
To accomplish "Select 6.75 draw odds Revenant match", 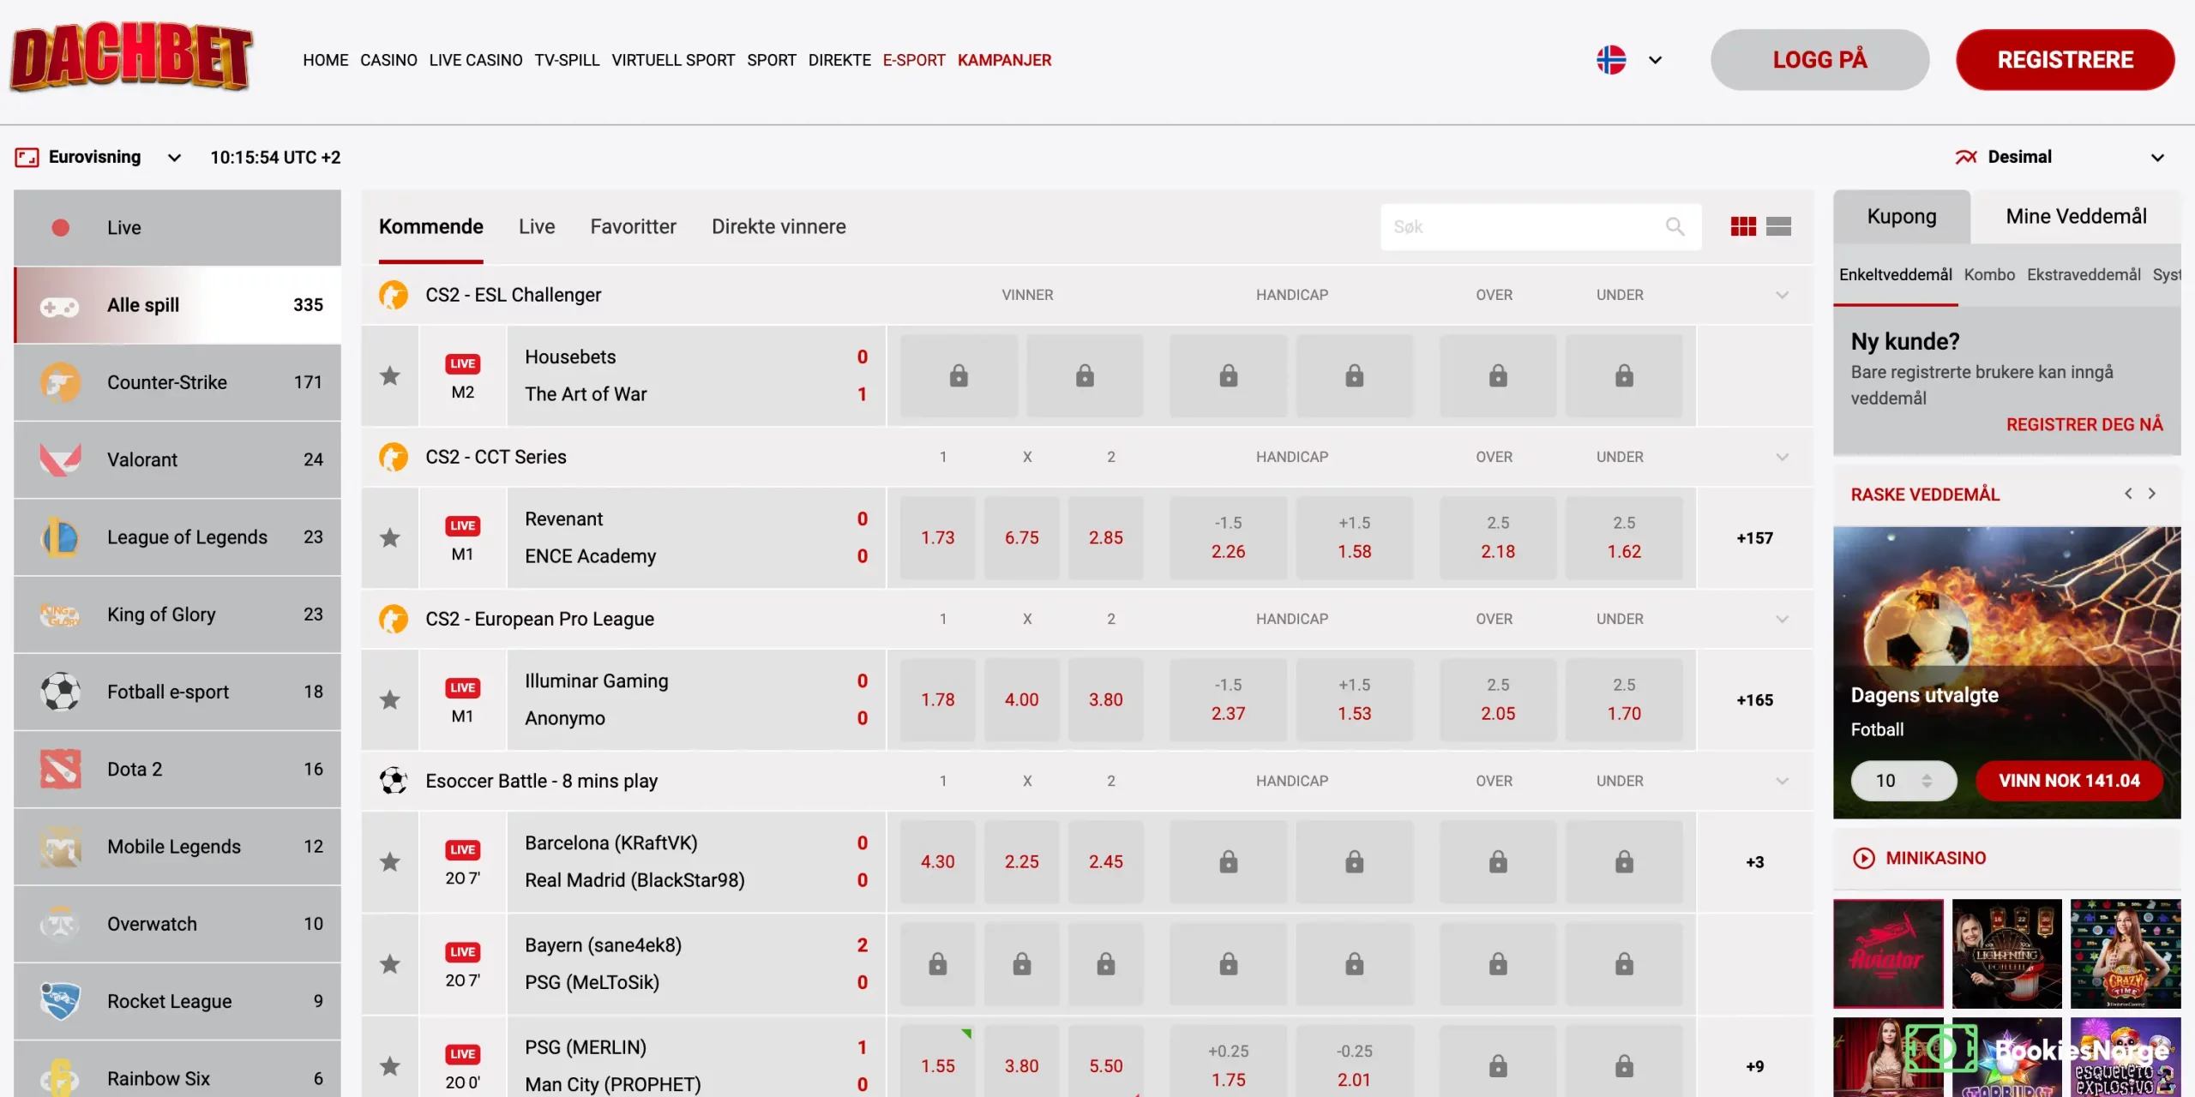I will pyautogui.click(x=1021, y=537).
